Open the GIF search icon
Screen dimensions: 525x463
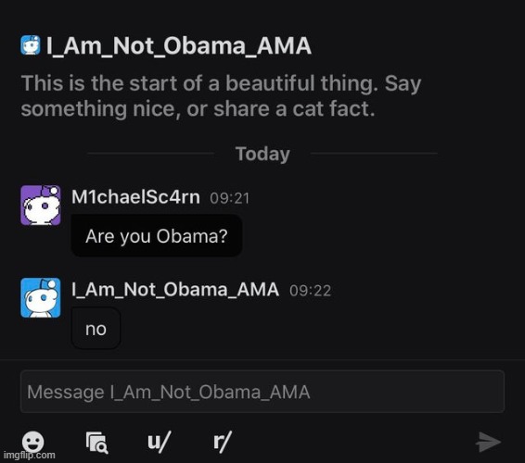[x=97, y=443]
